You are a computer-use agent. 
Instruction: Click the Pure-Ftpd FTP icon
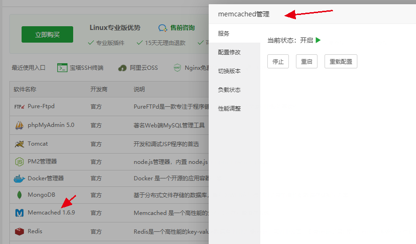tap(19, 106)
